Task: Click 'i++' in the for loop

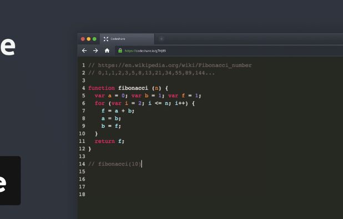Action: 180,103
